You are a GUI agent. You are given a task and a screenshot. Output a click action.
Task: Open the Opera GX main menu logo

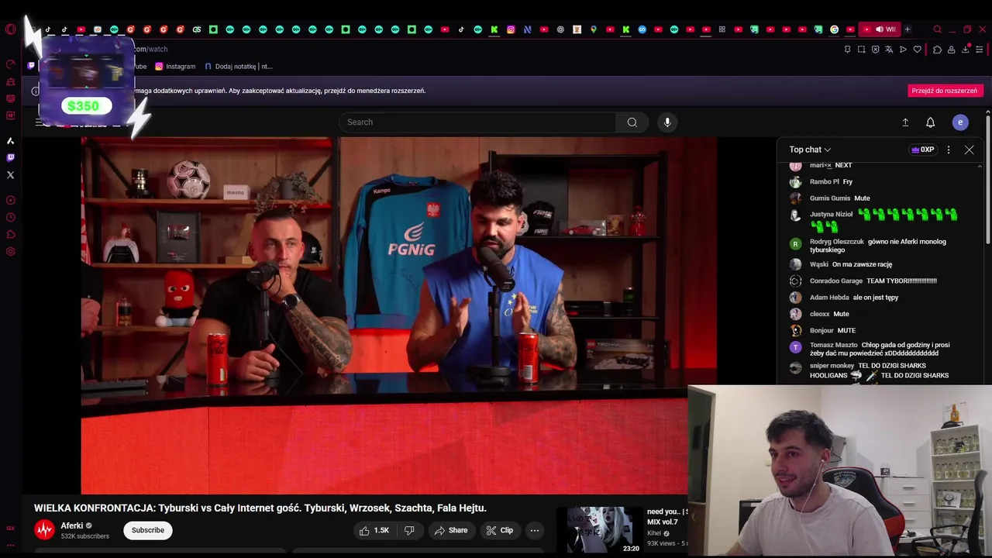pyautogui.click(x=10, y=29)
